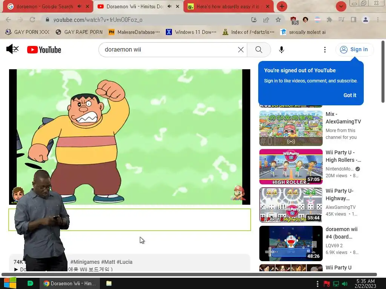Click the #Minigames hashtag
This screenshot has width=386, height=289.
pyautogui.click(x=85, y=262)
